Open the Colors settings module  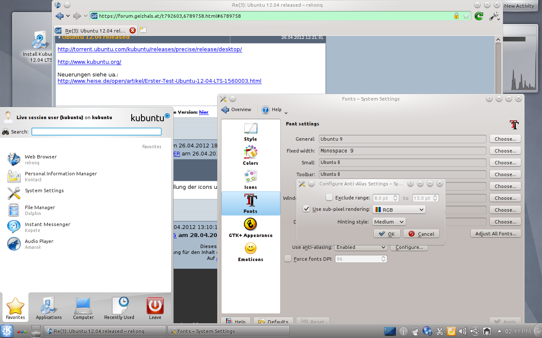pos(250,156)
